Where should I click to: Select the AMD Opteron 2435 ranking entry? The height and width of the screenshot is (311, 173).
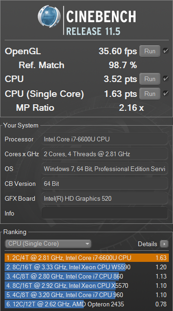pyautogui.click(x=86, y=304)
